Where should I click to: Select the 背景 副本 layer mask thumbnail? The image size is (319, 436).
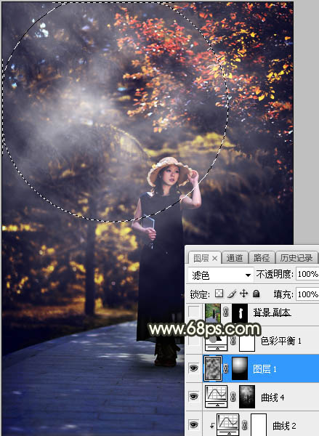point(240,313)
